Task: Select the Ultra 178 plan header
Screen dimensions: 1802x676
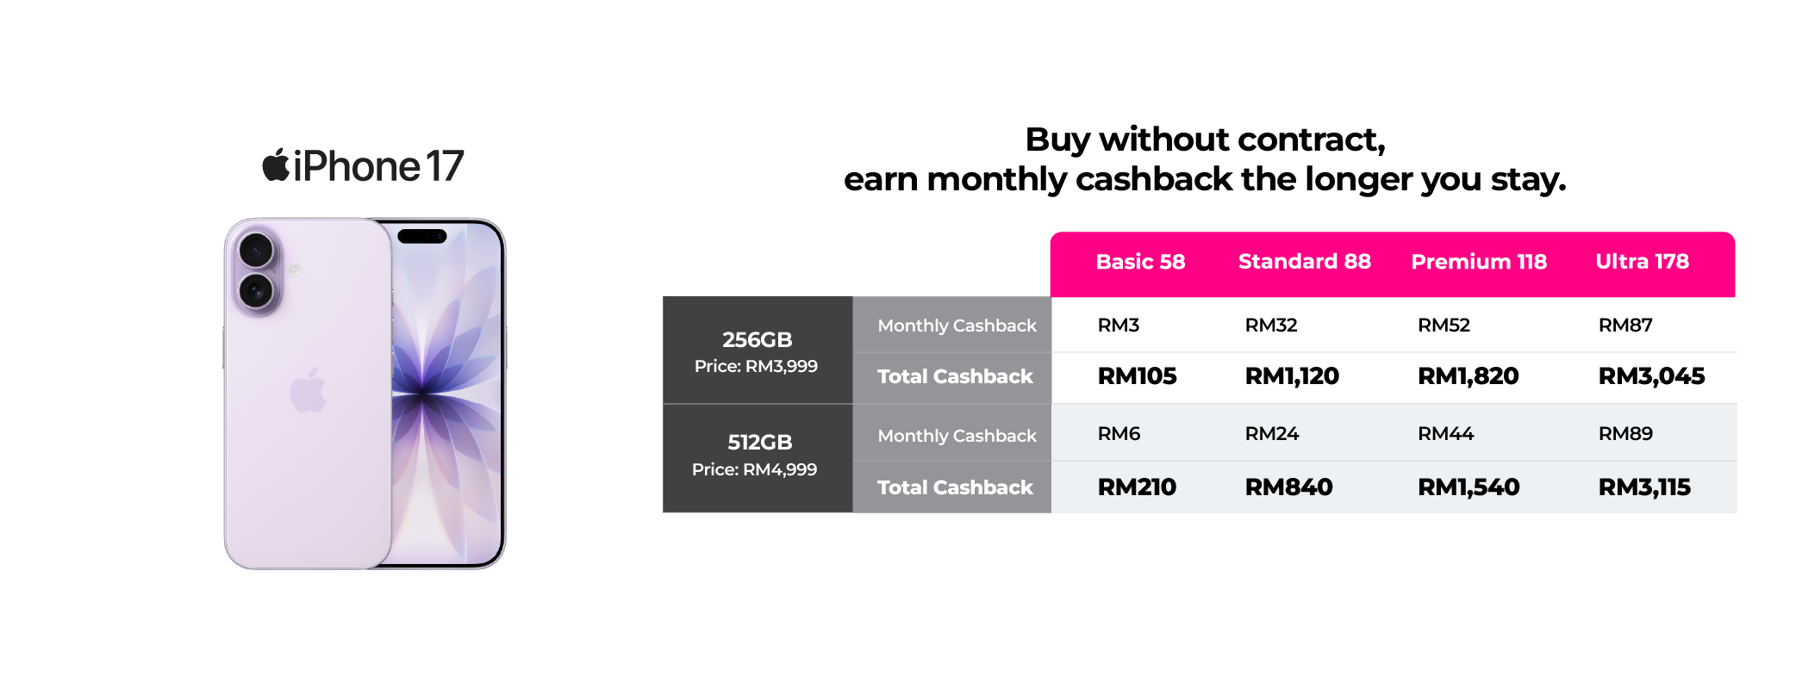Action: click(1642, 262)
